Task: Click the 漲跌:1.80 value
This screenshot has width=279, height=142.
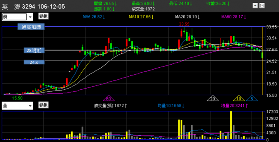Action: pos(105,9)
